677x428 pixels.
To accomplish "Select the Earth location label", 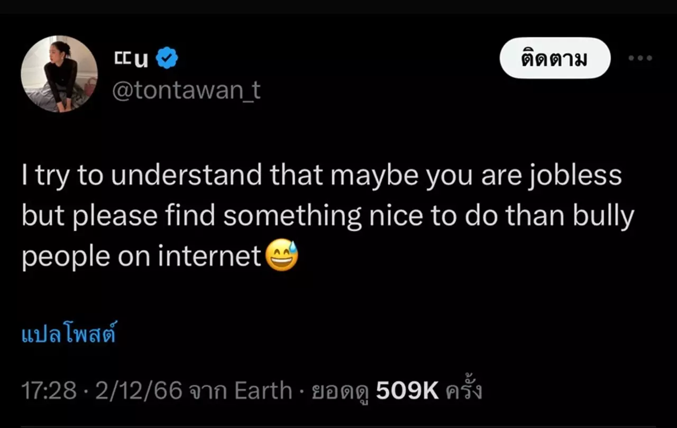I will (263, 391).
